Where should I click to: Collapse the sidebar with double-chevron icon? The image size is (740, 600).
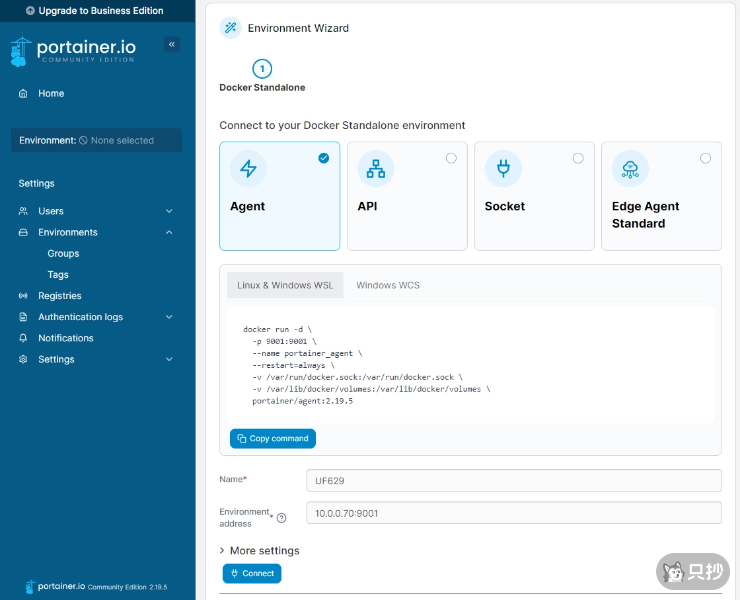tap(172, 44)
